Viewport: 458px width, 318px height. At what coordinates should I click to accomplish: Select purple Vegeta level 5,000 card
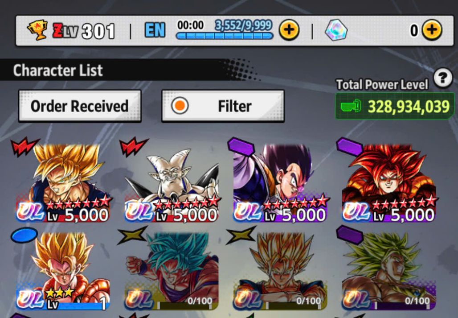pos(280,184)
